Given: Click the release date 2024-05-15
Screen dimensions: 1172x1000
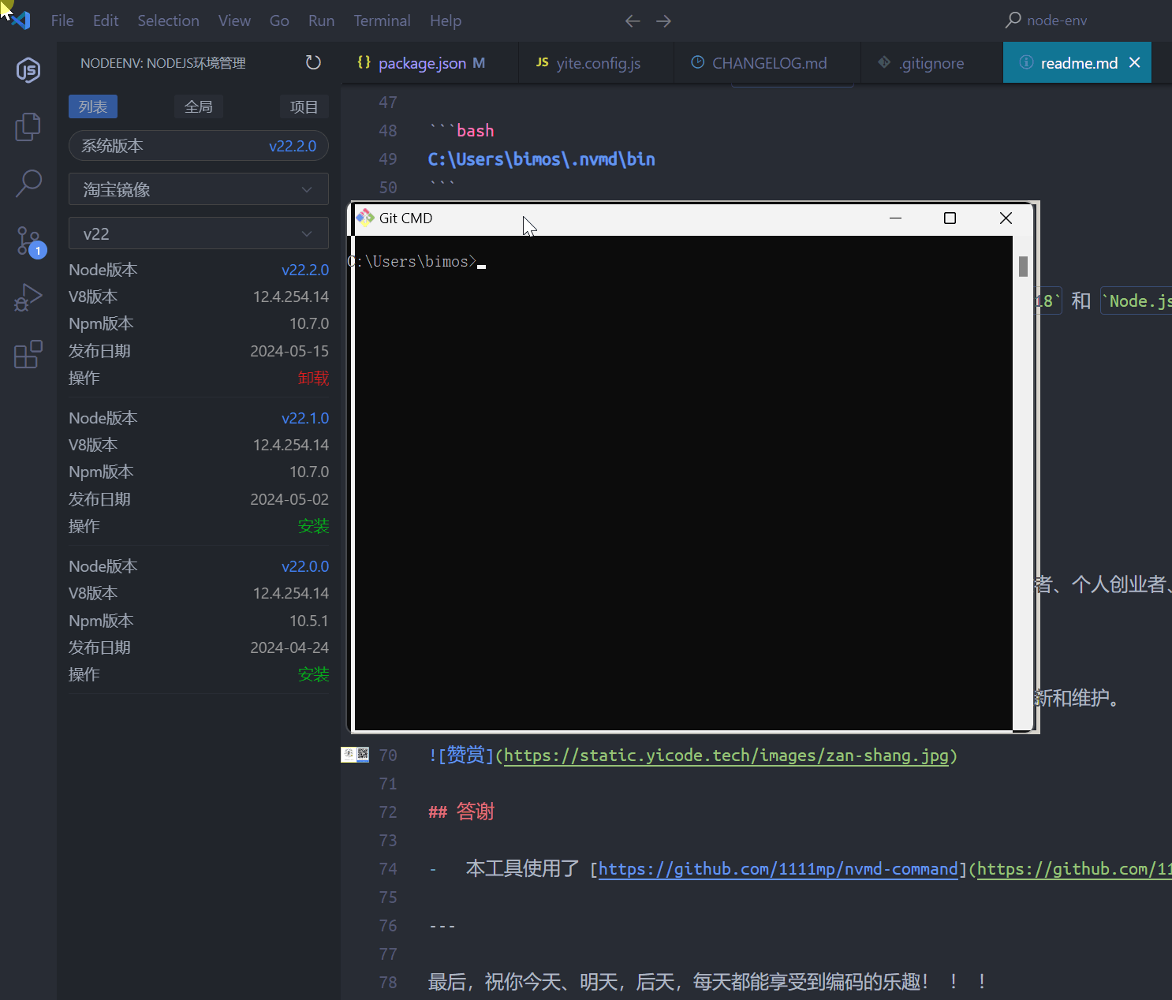Looking at the screenshot, I should [x=289, y=351].
